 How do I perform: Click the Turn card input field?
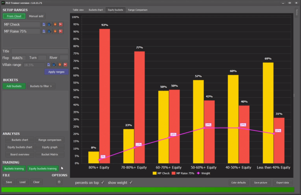[42, 58]
